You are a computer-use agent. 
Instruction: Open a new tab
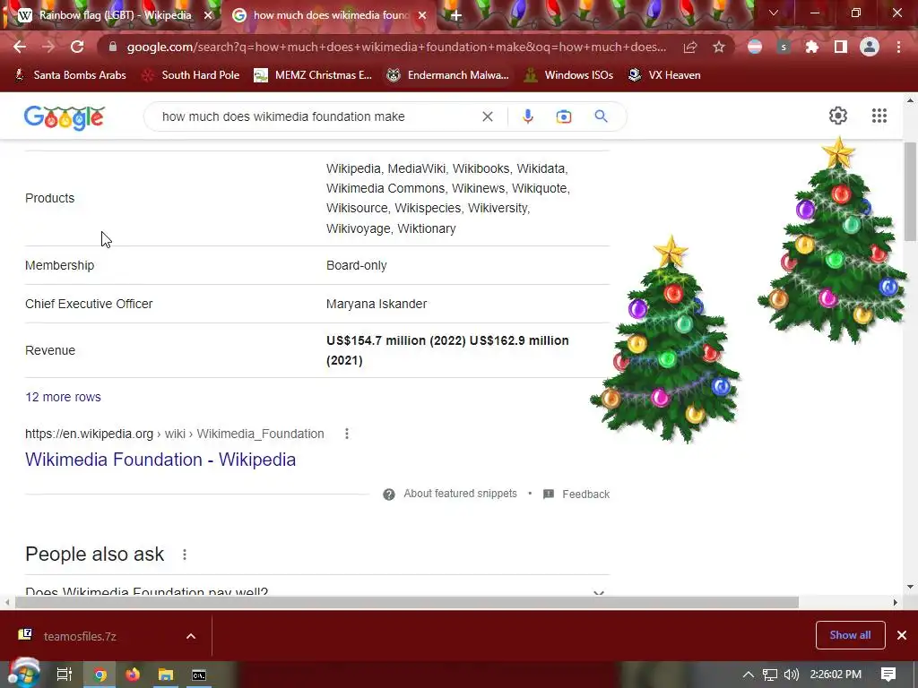pyautogui.click(x=456, y=16)
